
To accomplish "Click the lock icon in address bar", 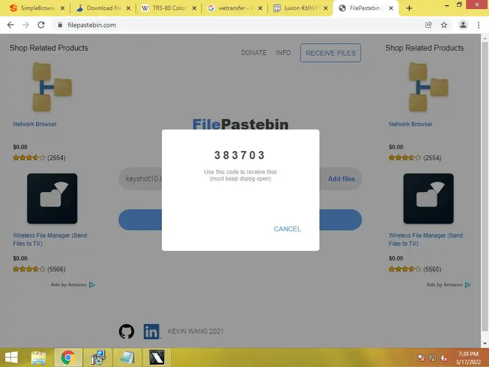I will coord(60,25).
